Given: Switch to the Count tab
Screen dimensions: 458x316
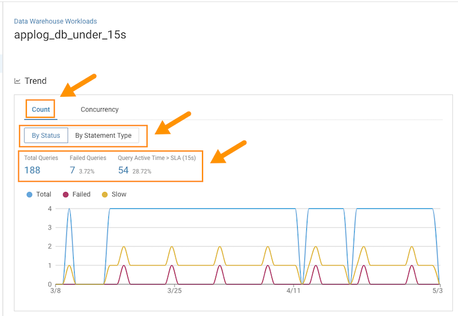Looking at the screenshot, I should click(40, 109).
